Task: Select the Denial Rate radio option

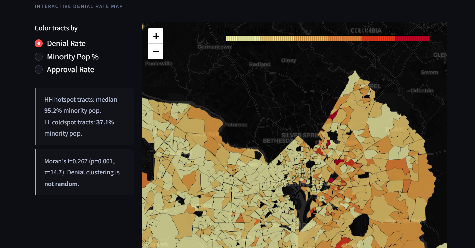Action: point(60,43)
